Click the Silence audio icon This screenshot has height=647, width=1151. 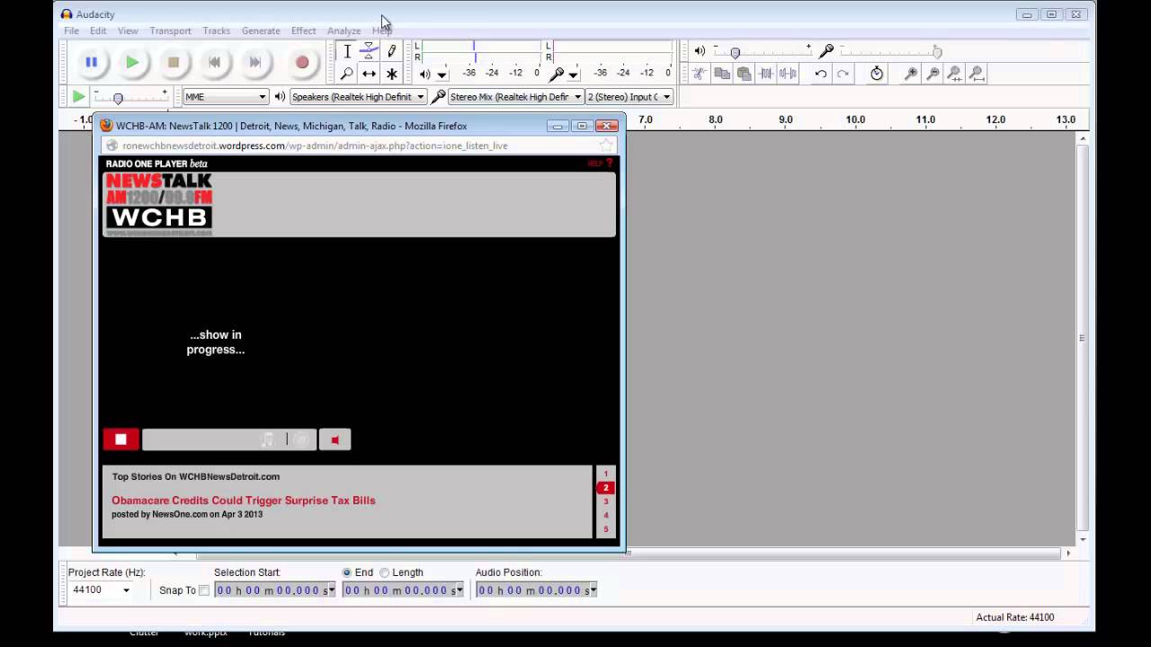(x=788, y=74)
